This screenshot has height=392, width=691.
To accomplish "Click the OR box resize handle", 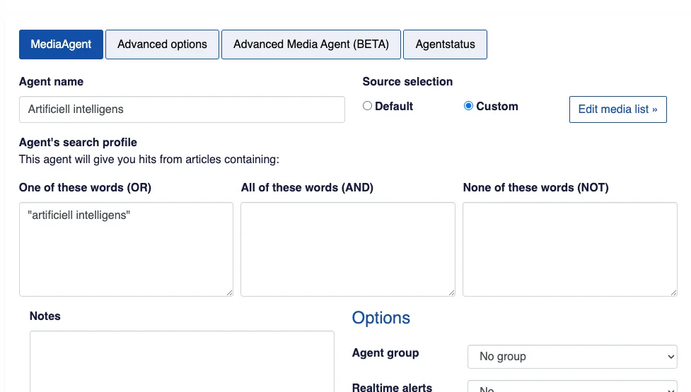I will coord(229,292).
